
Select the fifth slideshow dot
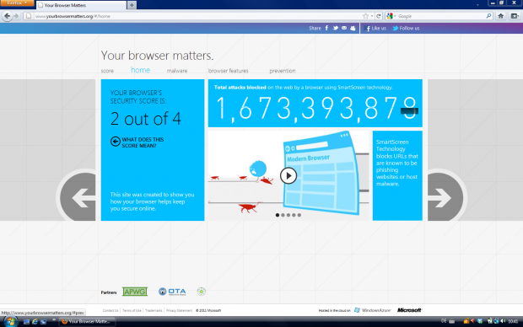[299, 215]
